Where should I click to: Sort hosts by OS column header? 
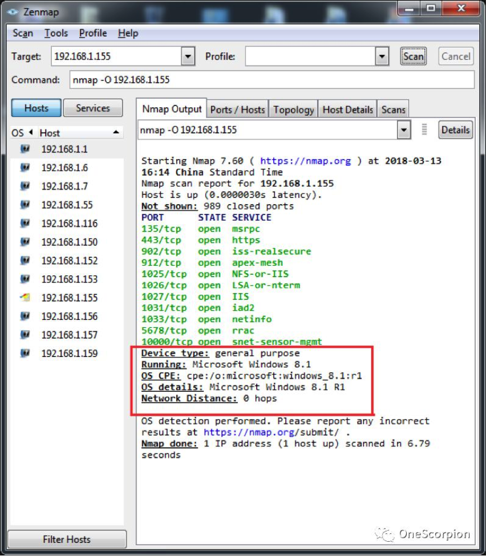click(22, 133)
